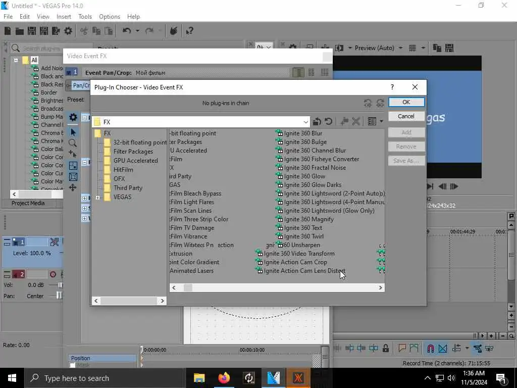Viewport: 517px width, 388px height.
Task: Click the preview overlays grid icon
Action: click(412, 48)
